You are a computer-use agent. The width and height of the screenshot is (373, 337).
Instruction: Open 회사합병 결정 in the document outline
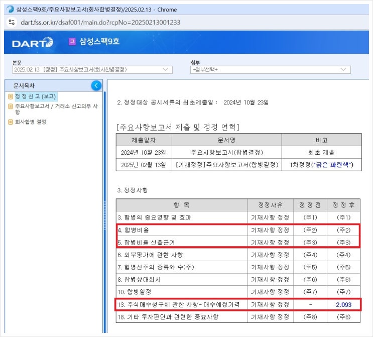(31, 122)
